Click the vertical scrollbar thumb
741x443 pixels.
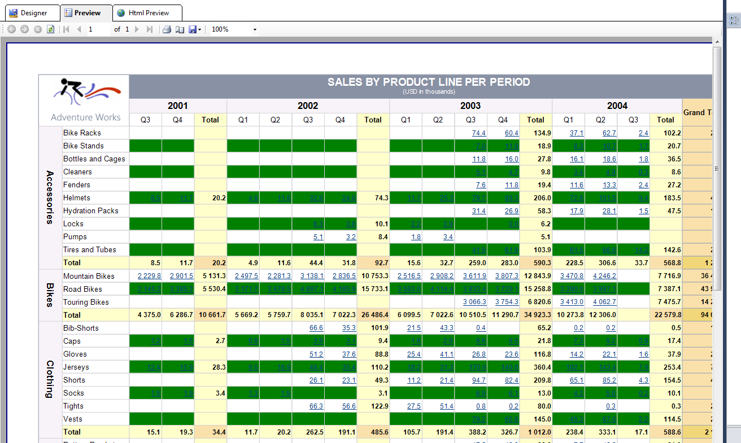coord(717,169)
